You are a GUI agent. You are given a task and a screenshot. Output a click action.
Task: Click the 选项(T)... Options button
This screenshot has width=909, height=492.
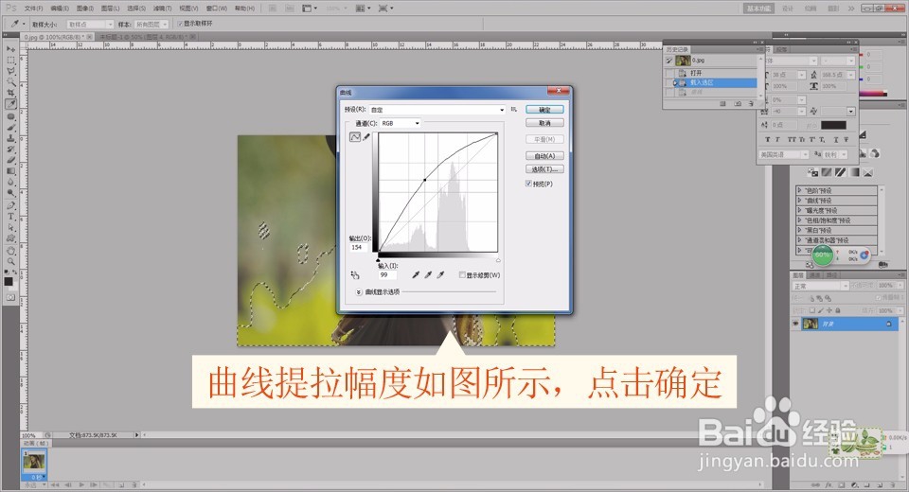[544, 169]
